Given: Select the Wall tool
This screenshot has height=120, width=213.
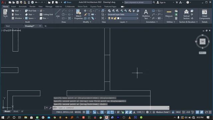Looking at the screenshot, I should tap(15, 11).
